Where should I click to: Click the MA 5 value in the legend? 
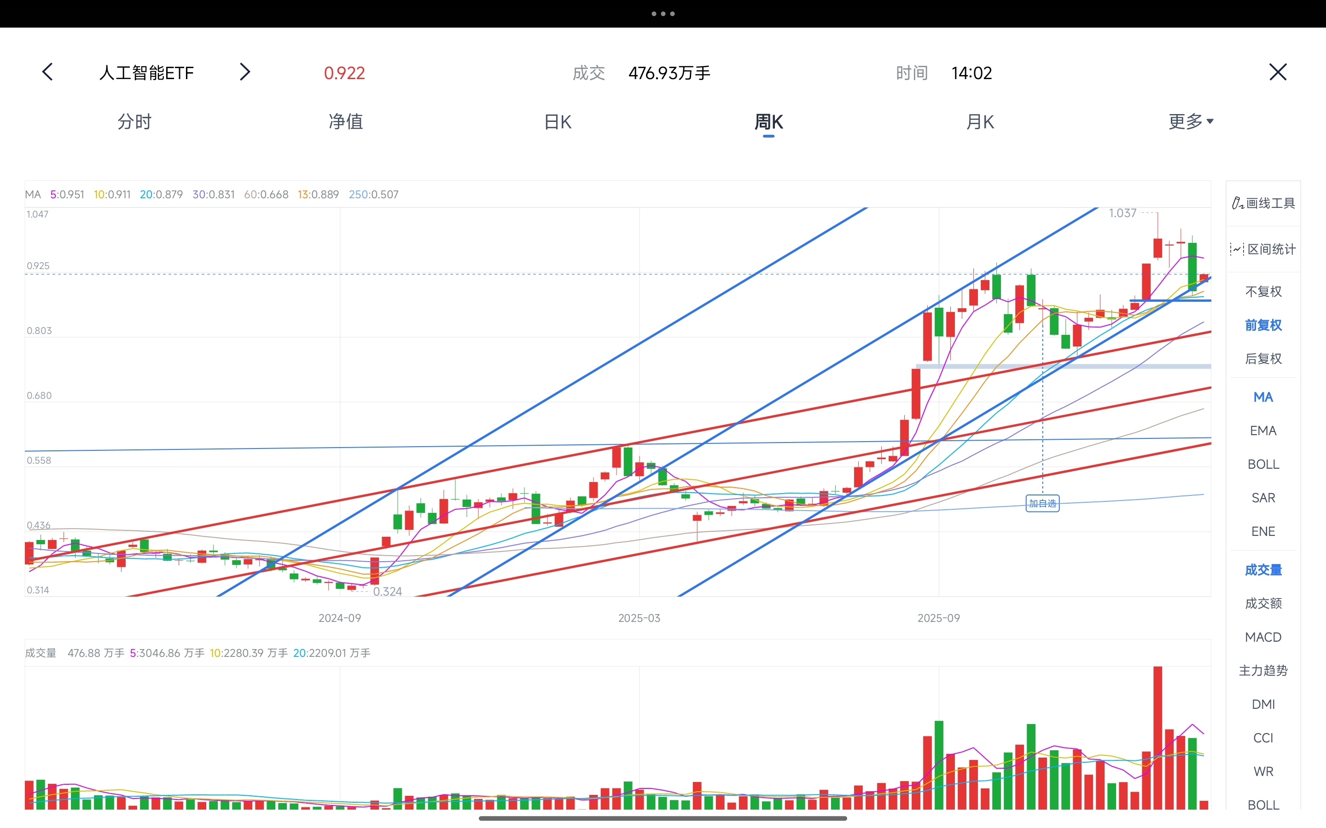[67, 195]
